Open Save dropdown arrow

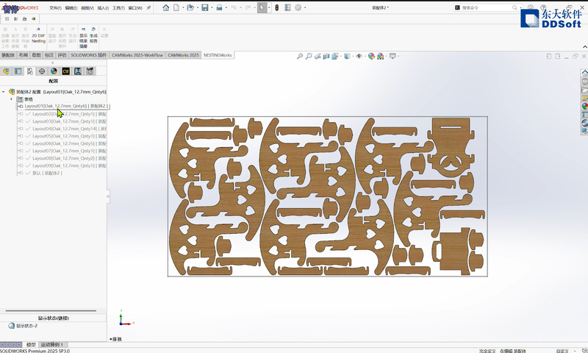(x=212, y=7)
